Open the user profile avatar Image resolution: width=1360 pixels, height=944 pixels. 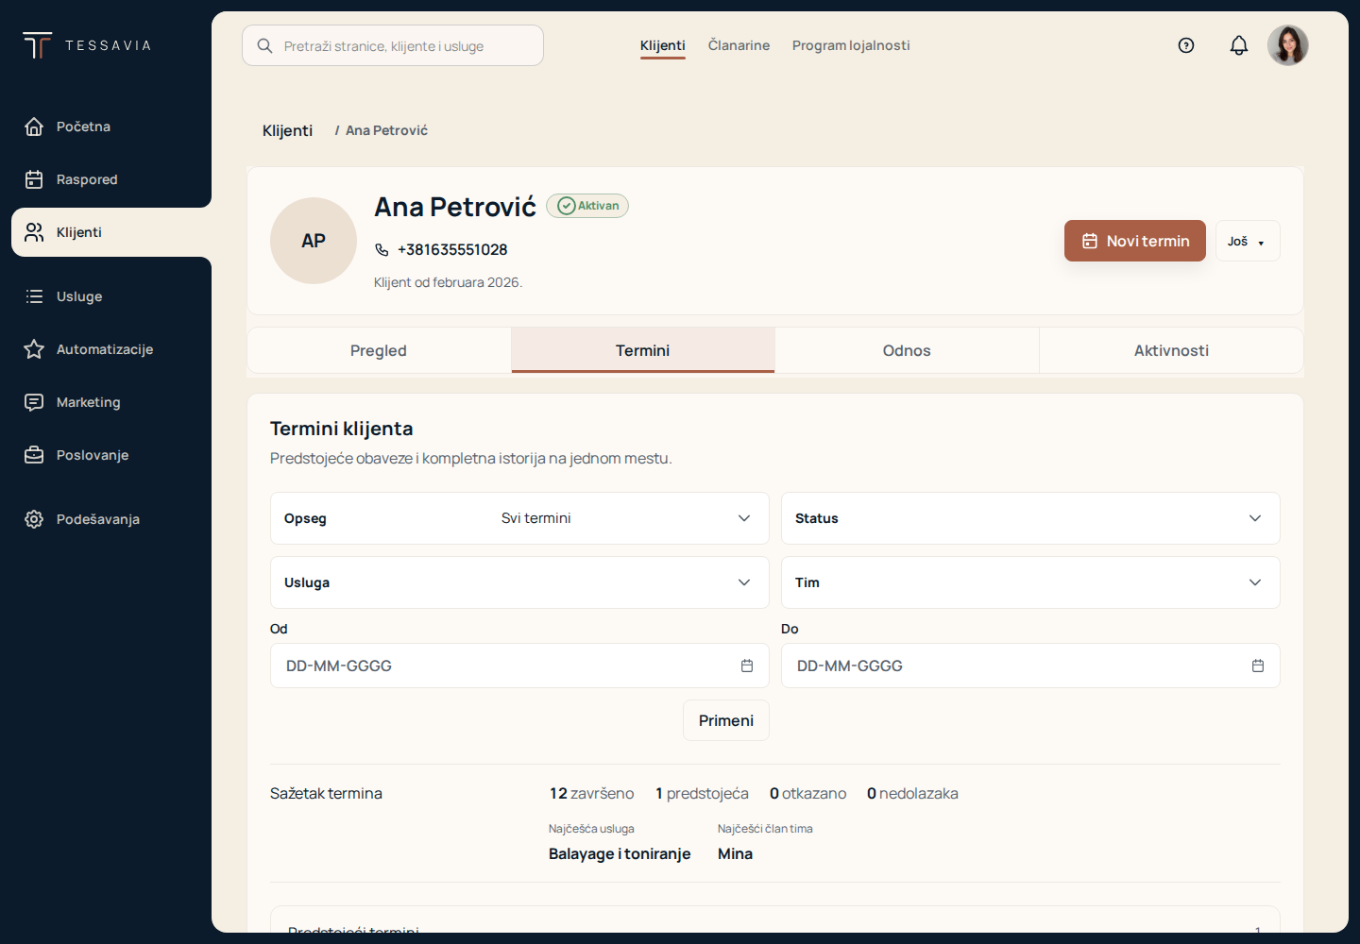1288,45
